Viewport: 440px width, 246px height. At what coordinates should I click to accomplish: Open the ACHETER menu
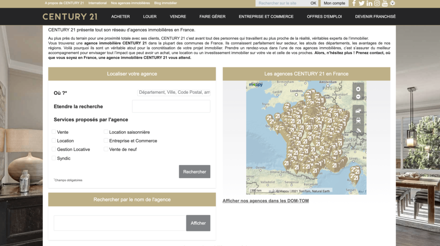pos(120,17)
